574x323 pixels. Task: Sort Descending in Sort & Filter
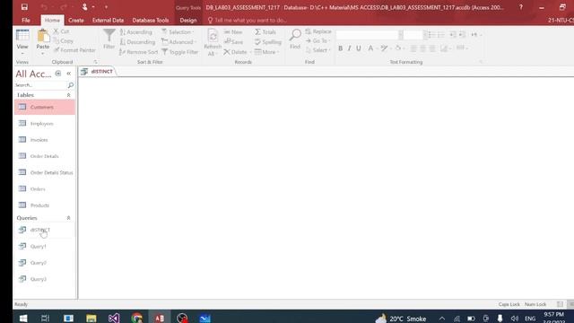coord(137,42)
